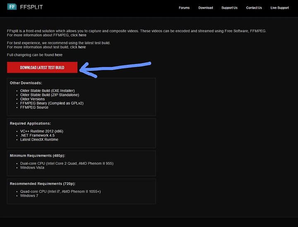The width and height of the screenshot is (298, 227).
Task: Download FFMPEG Binary (Compiled as GPLv2)
Action: (52, 103)
